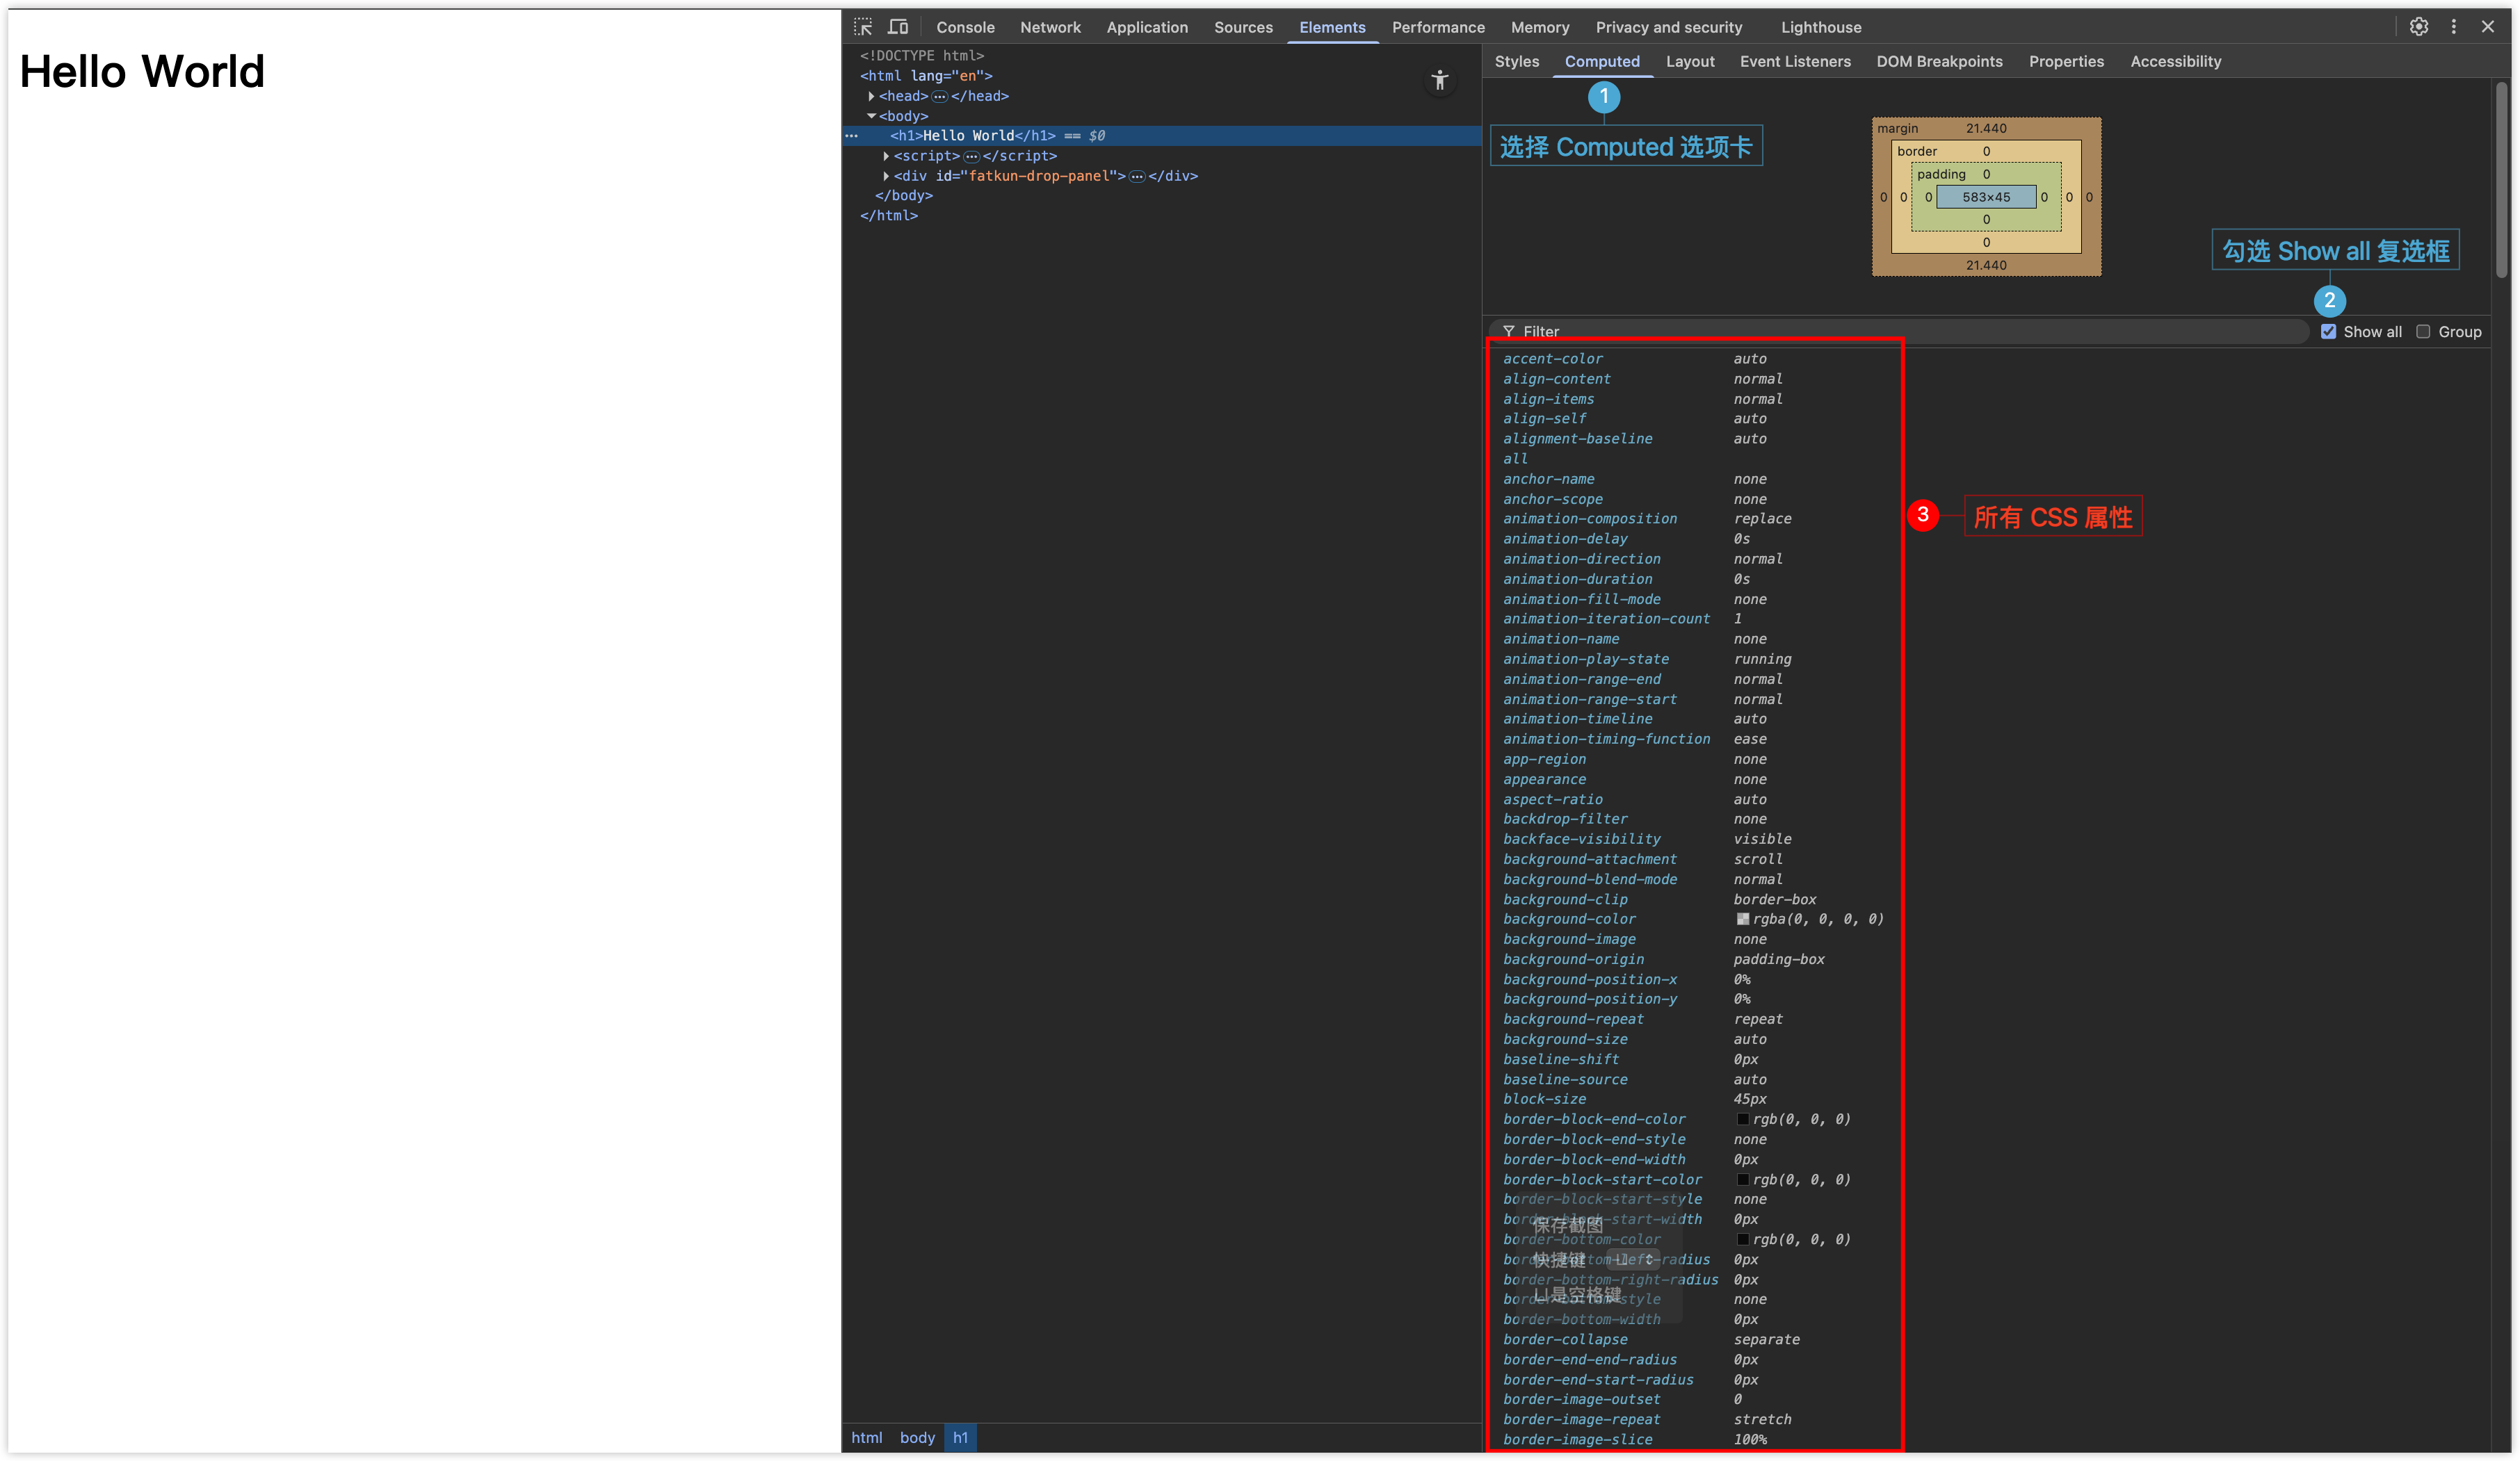This screenshot has height=1461, width=2520.
Task: Expand the head element node
Action: click(x=871, y=97)
